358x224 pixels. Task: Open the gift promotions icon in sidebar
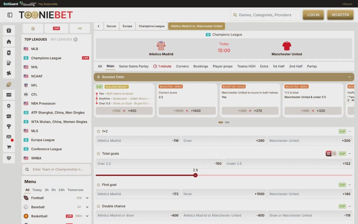(x=9, y=30)
